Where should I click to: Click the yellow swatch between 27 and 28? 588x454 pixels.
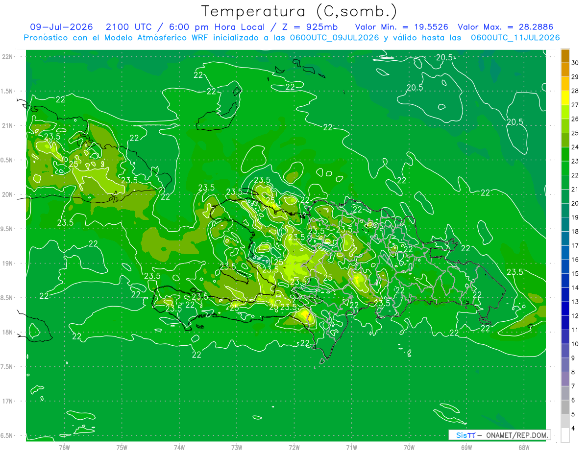tap(565, 98)
